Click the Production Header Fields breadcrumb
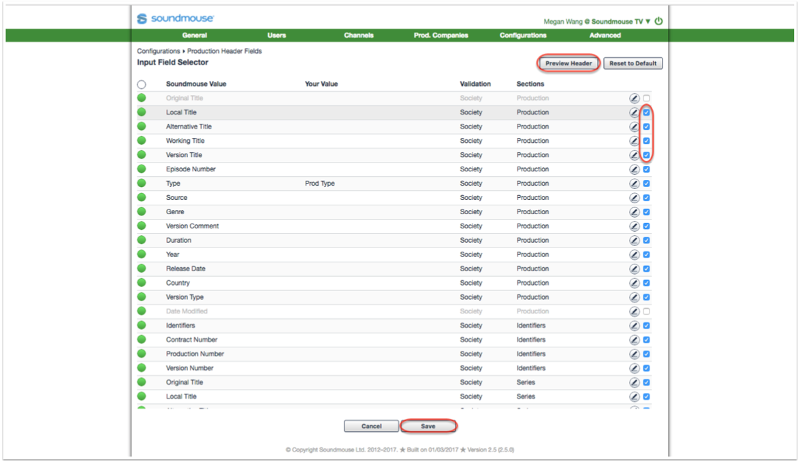 tap(225, 51)
